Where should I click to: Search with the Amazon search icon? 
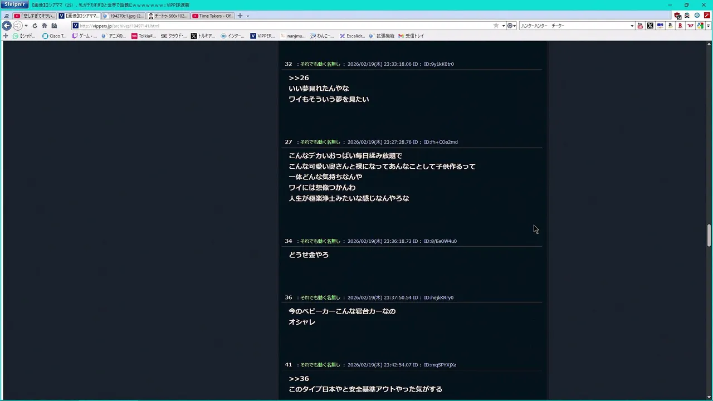coord(670,26)
